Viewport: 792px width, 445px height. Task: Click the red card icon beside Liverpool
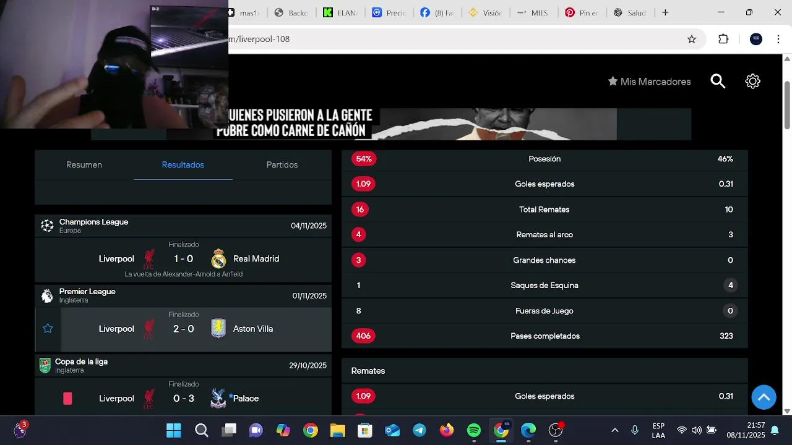pyautogui.click(x=67, y=399)
